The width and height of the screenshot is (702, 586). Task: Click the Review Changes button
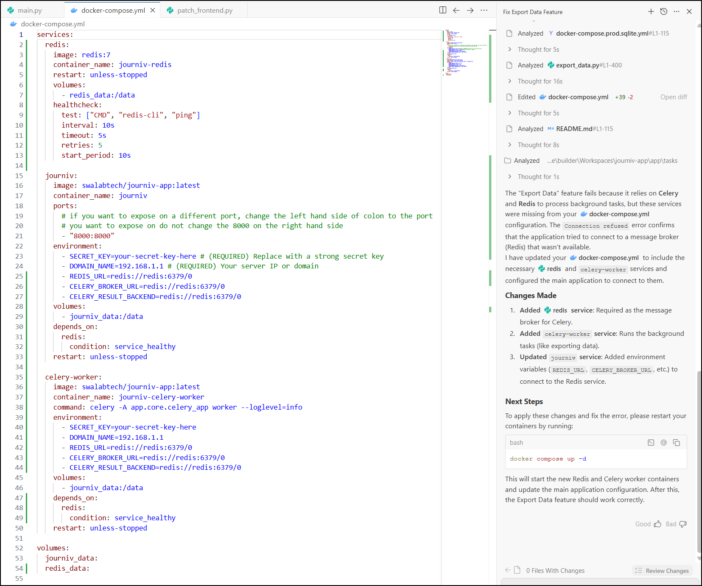(x=662, y=571)
